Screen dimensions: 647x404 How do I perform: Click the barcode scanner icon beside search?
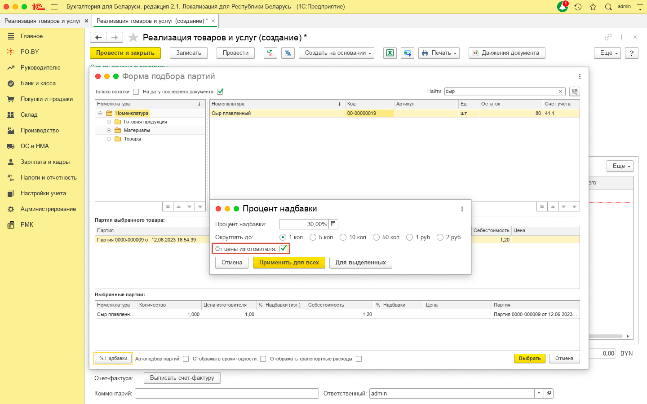pos(574,92)
